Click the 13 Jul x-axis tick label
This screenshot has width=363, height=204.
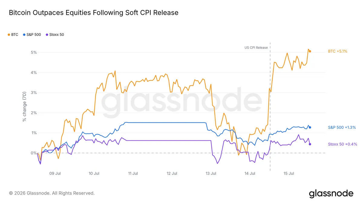click(211, 173)
